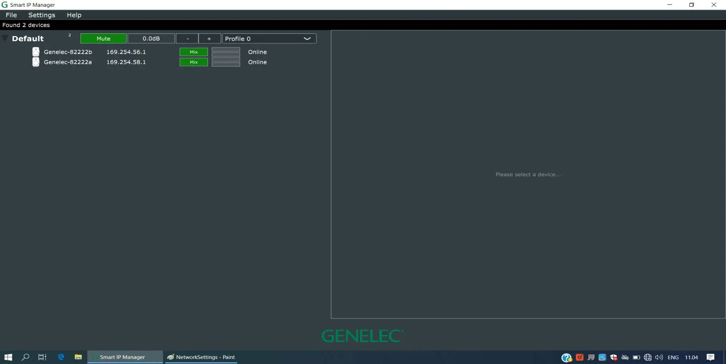Screen dimensions: 726x364
Task: Click Online status of Genelec-82222b
Action: coord(257,52)
